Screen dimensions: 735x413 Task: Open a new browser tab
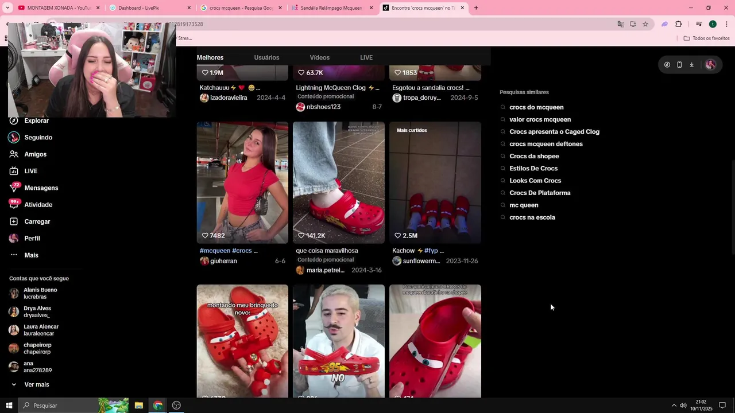click(x=476, y=8)
